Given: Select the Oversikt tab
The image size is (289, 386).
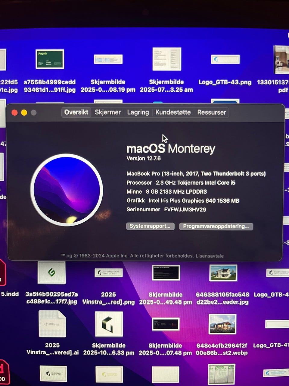Looking at the screenshot, I should pos(76,112).
